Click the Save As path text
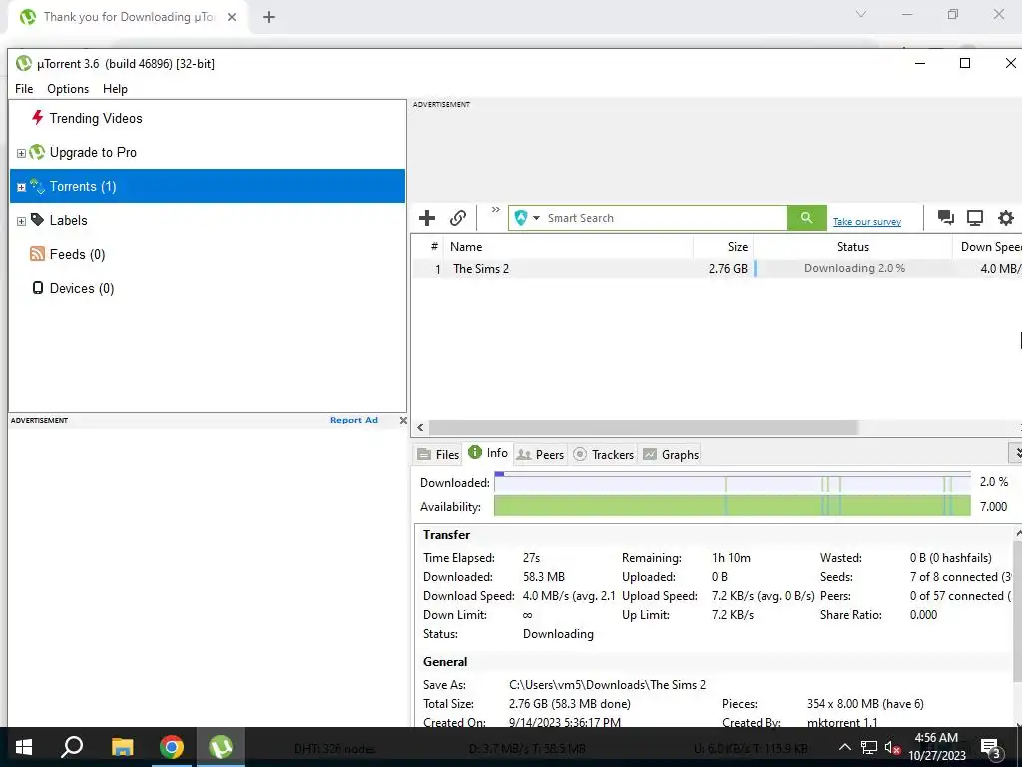Screen dimensions: 1022x767 [x=607, y=685]
